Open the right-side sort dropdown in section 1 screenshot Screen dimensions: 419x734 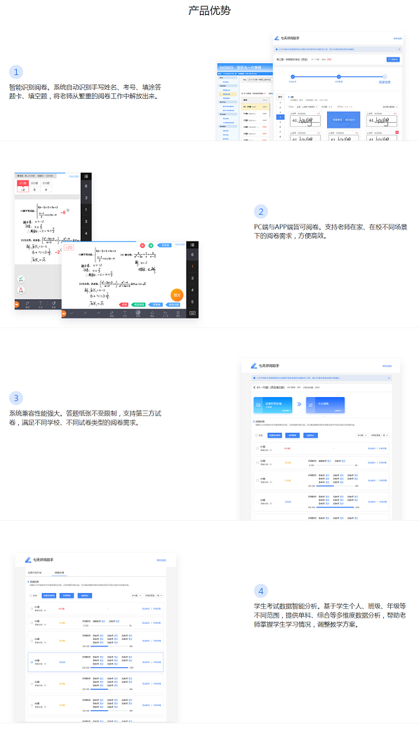[x=390, y=107]
